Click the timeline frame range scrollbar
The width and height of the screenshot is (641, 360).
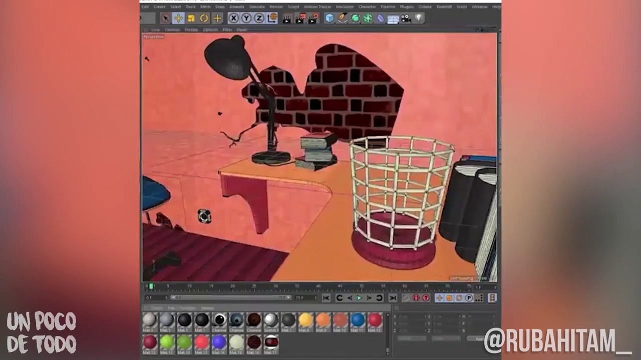(231, 297)
